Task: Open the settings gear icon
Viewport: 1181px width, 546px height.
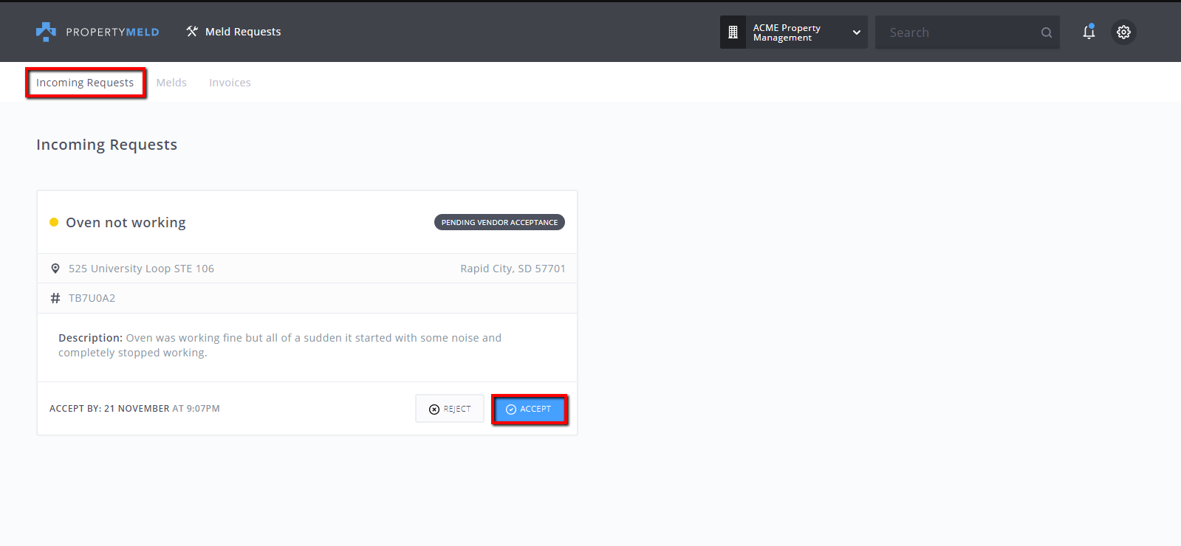Action: coord(1123,32)
